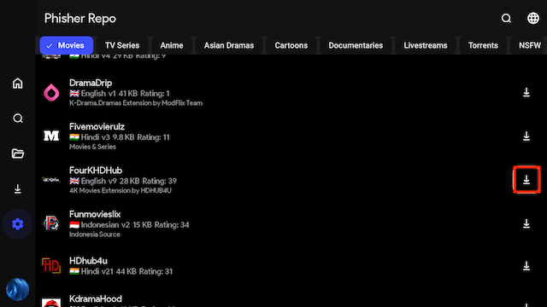Click the Funmovieslix extension name
The image size is (547, 307).
click(95, 214)
